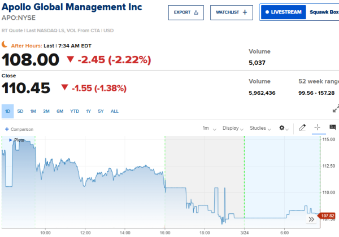Click the Squawk Box link
Viewport: 339px width, 237px height.
point(324,12)
